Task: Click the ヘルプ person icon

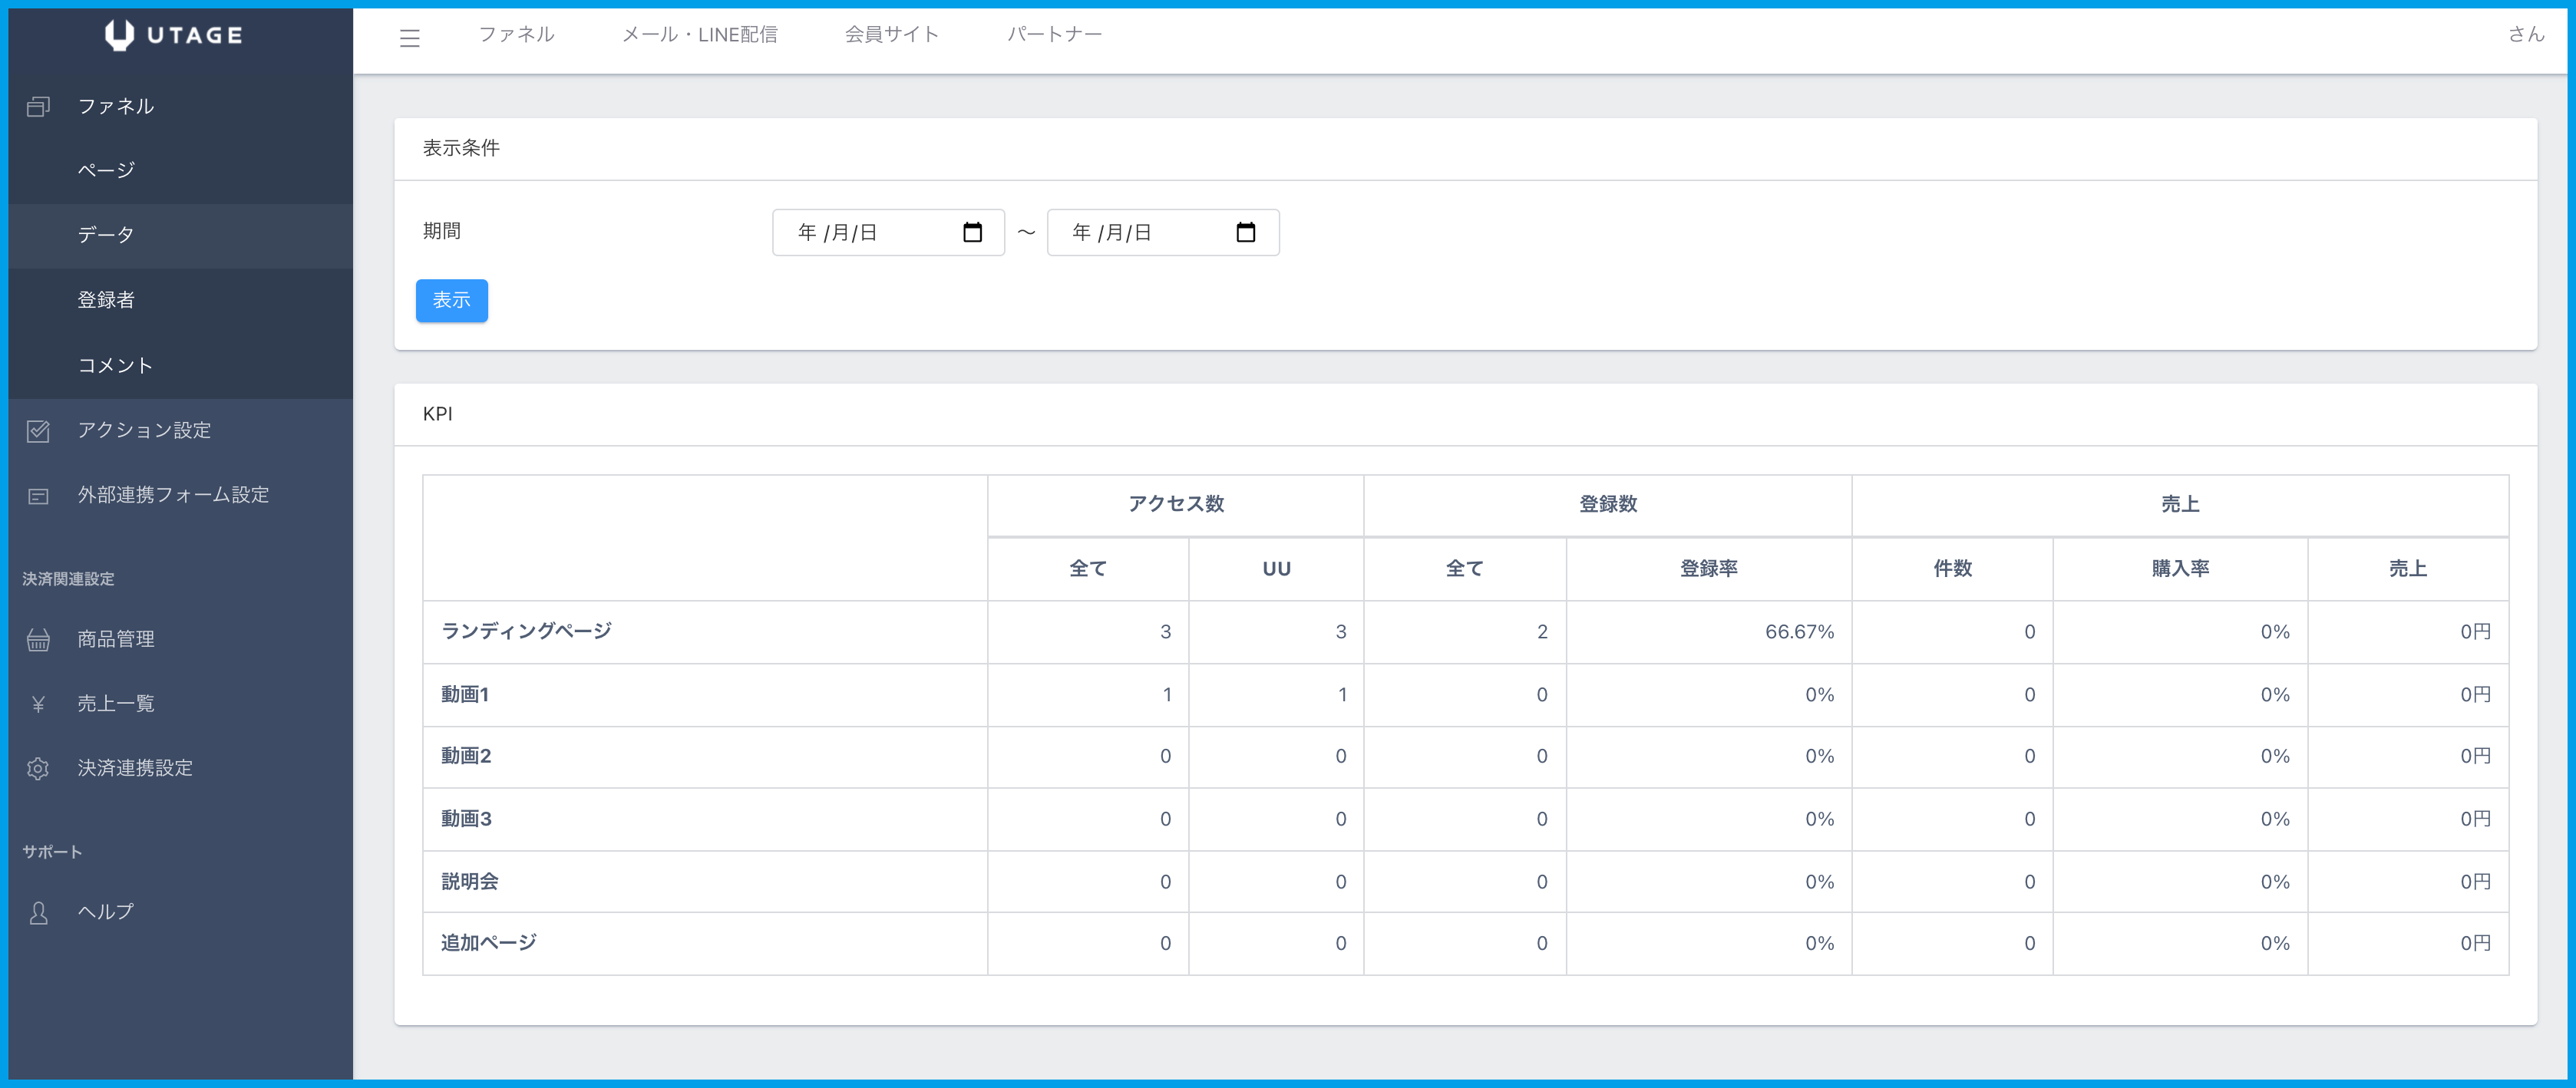Action: click(x=38, y=913)
